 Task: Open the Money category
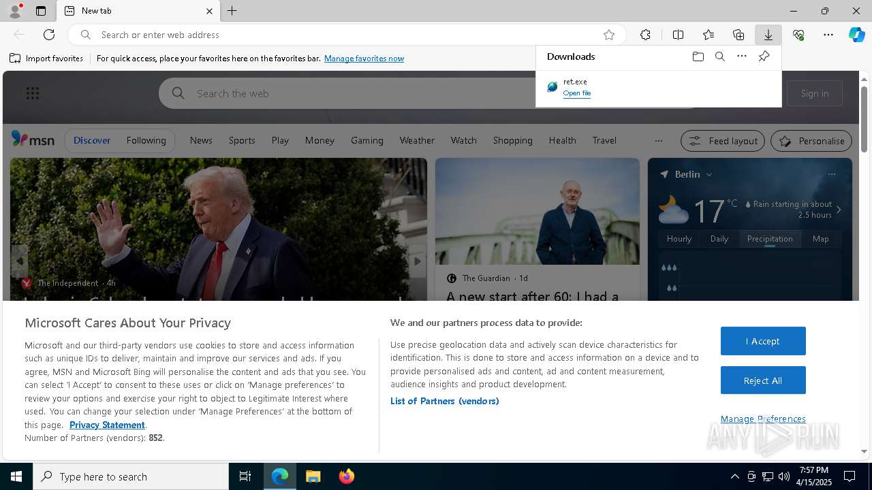point(320,140)
